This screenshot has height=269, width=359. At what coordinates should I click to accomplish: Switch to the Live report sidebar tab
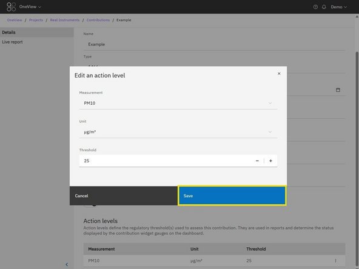[x=37, y=42]
